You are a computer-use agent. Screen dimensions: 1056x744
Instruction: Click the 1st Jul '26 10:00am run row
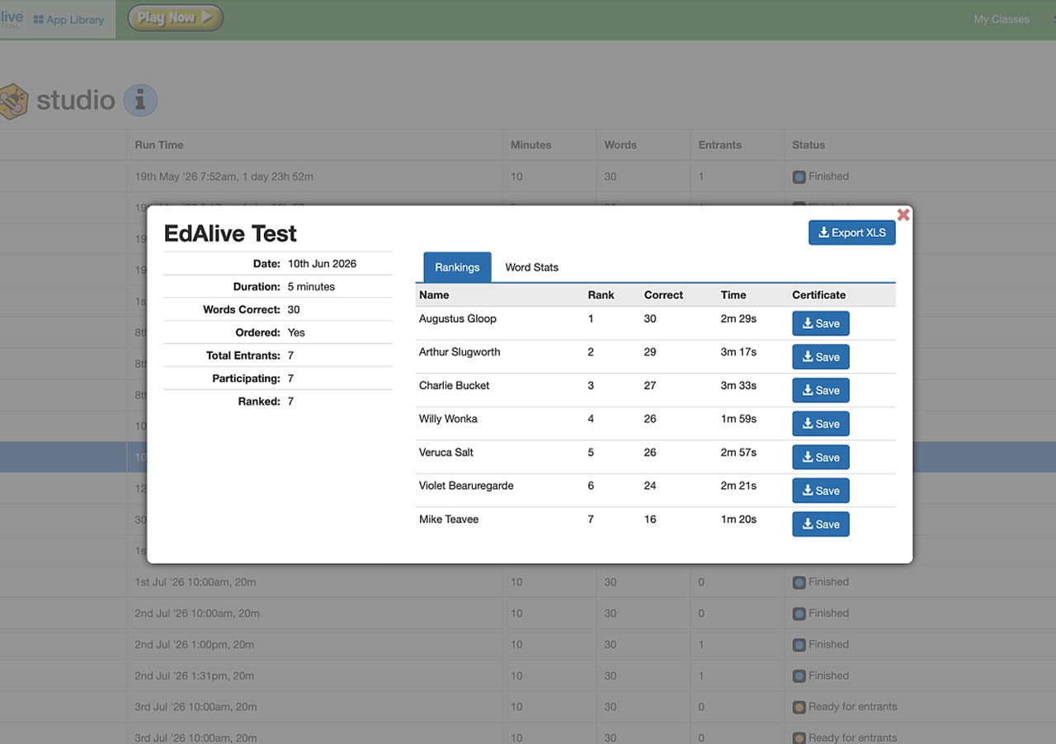click(528, 582)
